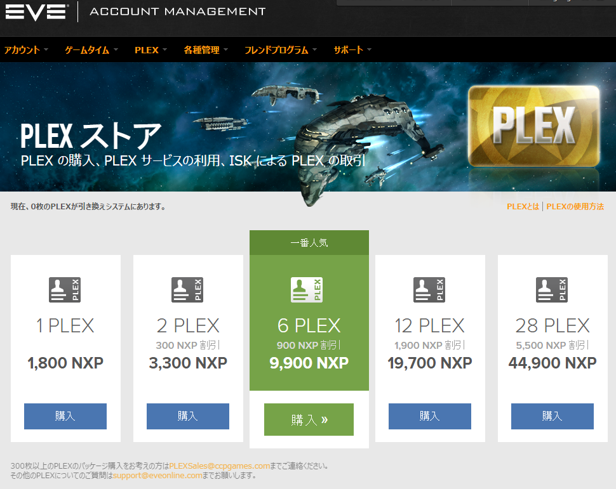Expand the 各種管理 dropdown arrow
The image size is (616, 489).
pos(226,49)
